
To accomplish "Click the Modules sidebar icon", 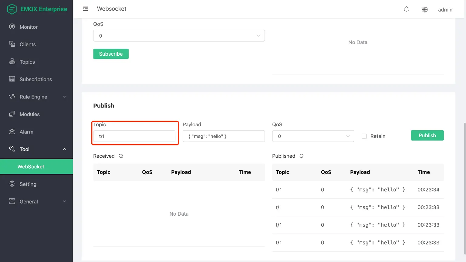I will click(x=12, y=114).
